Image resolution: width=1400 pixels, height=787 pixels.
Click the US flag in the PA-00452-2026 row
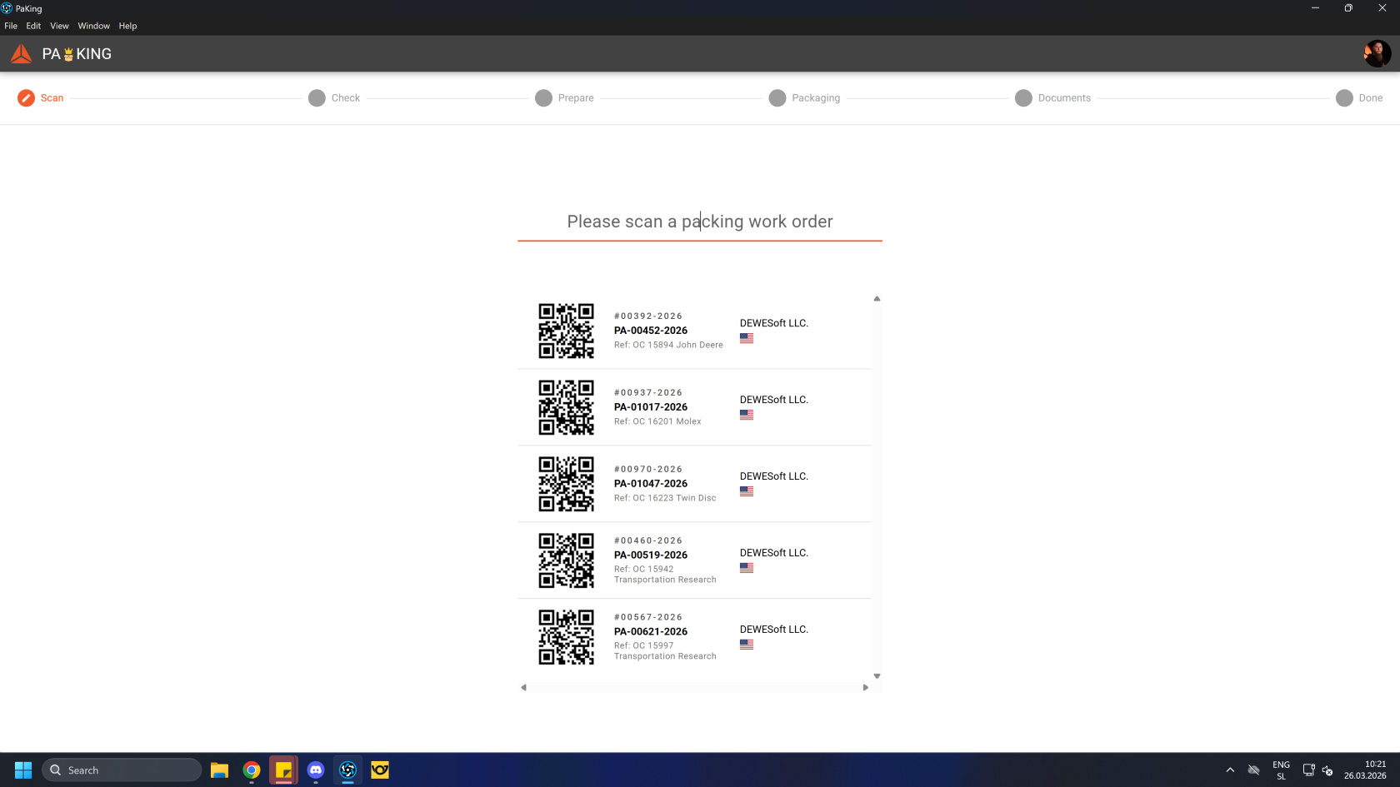coord(747,338)
